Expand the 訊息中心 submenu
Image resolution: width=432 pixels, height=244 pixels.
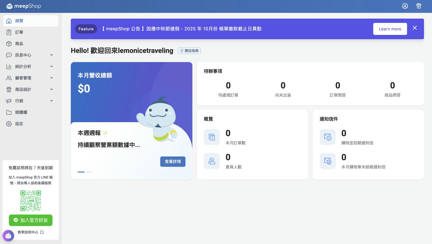click(51, 55)
